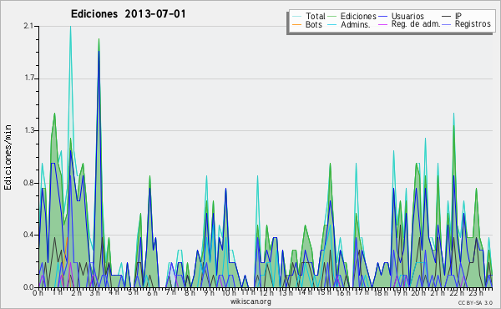The height and width of the screenshot is (309, 501).
Task: Click the blue Usuarios peak after 3 h
Action: pos(99,53)
